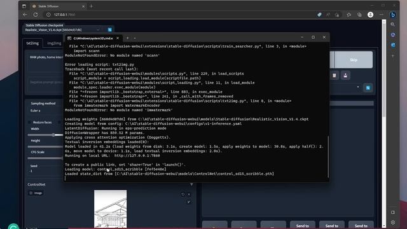Add a sidebar app with plus icon
407x229 pixels.
point(393,55)
